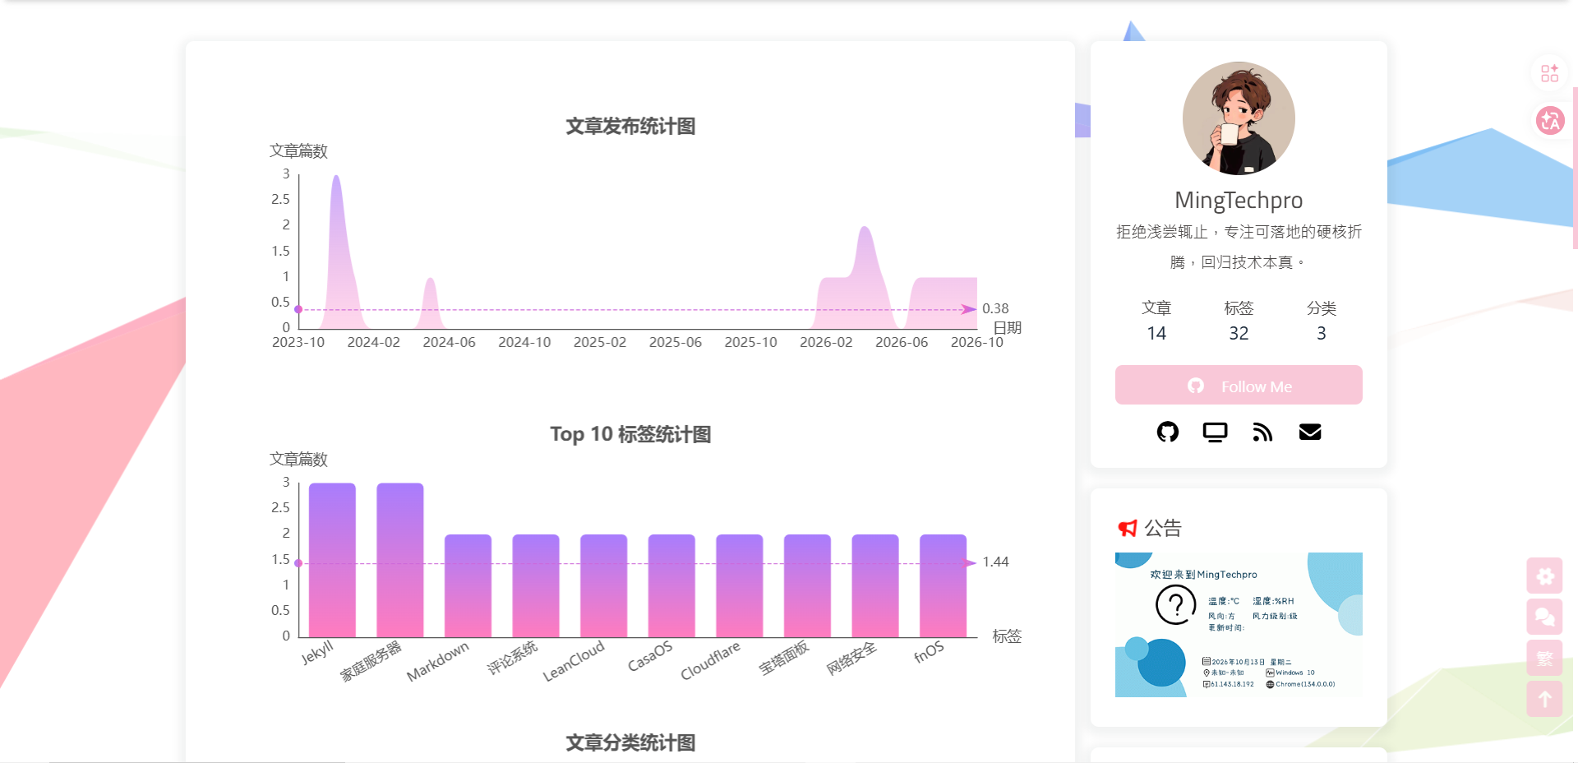This screenshot has height=763, width=1578.
Task: Click the 2026-02 axis label
Action: [x=826, y=342]
